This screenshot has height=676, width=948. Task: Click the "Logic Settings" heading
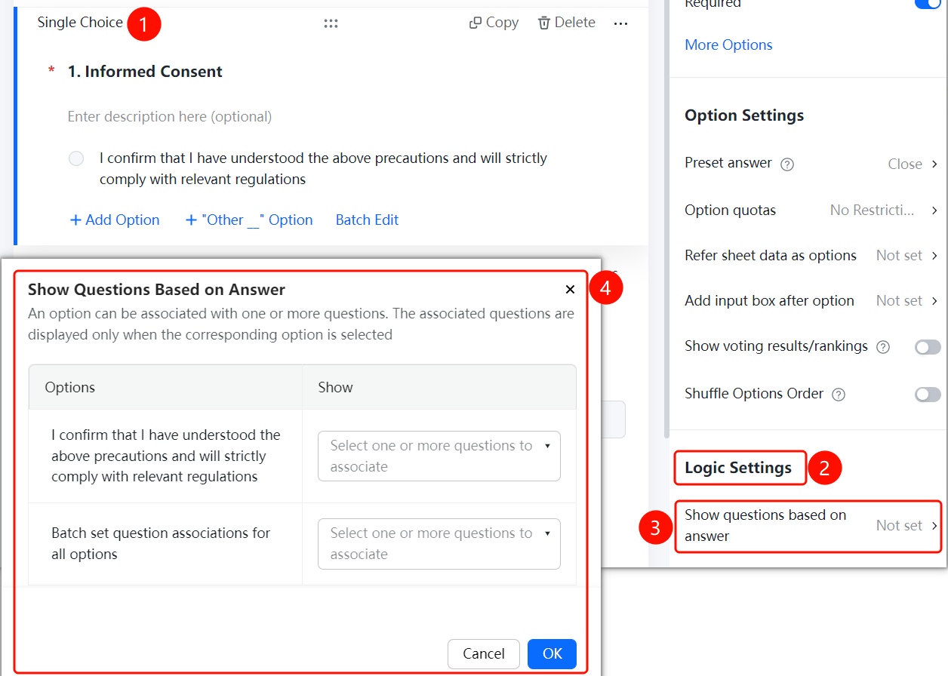[x=738, y=468]
